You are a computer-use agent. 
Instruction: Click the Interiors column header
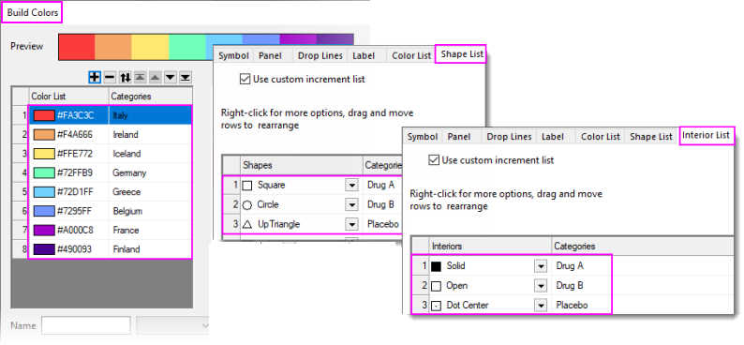(x=490, y=247)
